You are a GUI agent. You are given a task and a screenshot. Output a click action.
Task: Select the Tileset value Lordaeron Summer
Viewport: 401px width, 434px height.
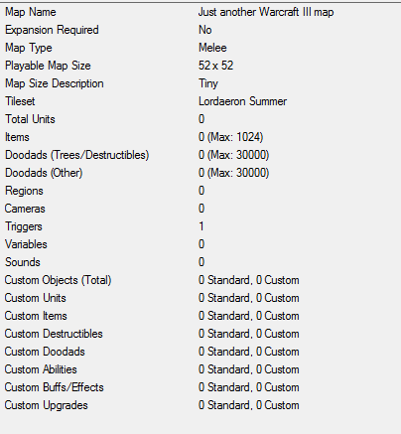pos(242,101)
